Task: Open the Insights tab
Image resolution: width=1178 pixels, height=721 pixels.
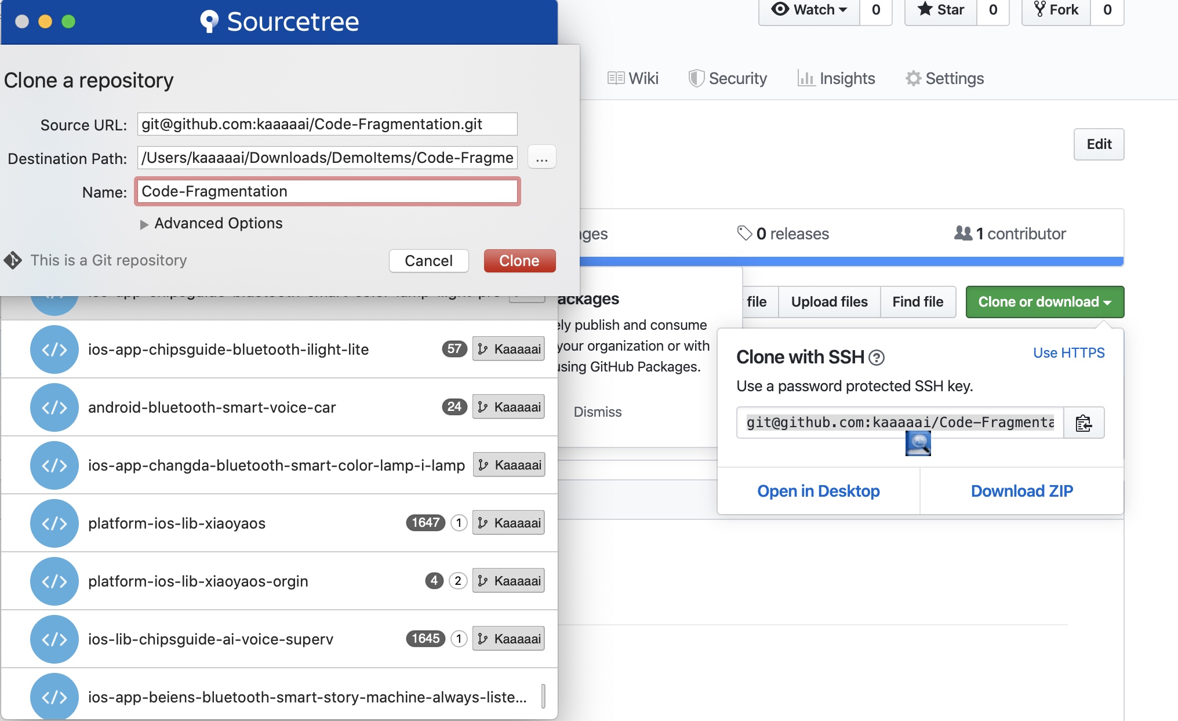Action: [836, 78]
